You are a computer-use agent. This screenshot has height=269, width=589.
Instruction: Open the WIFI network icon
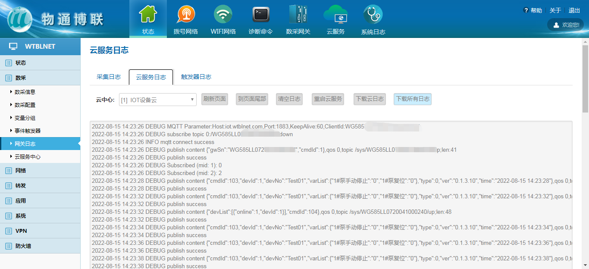point(223,15)
